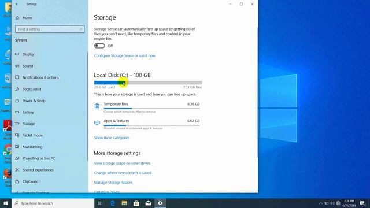
Task: Click the volume icon in system tray
Action: click(x=332, y=203)
